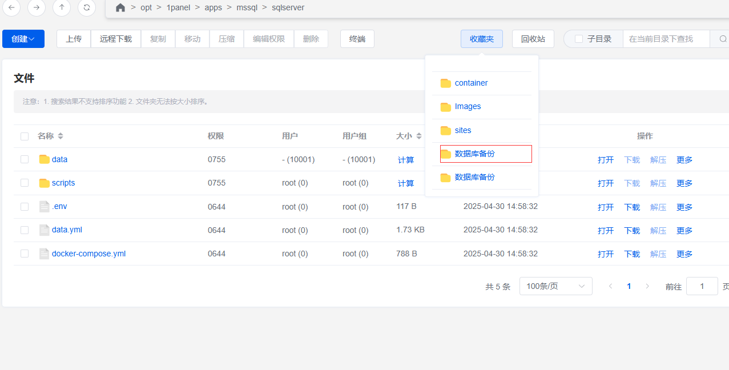Check the data.yml row checkbox
The image size is (729, 370).
coord(25,230)
